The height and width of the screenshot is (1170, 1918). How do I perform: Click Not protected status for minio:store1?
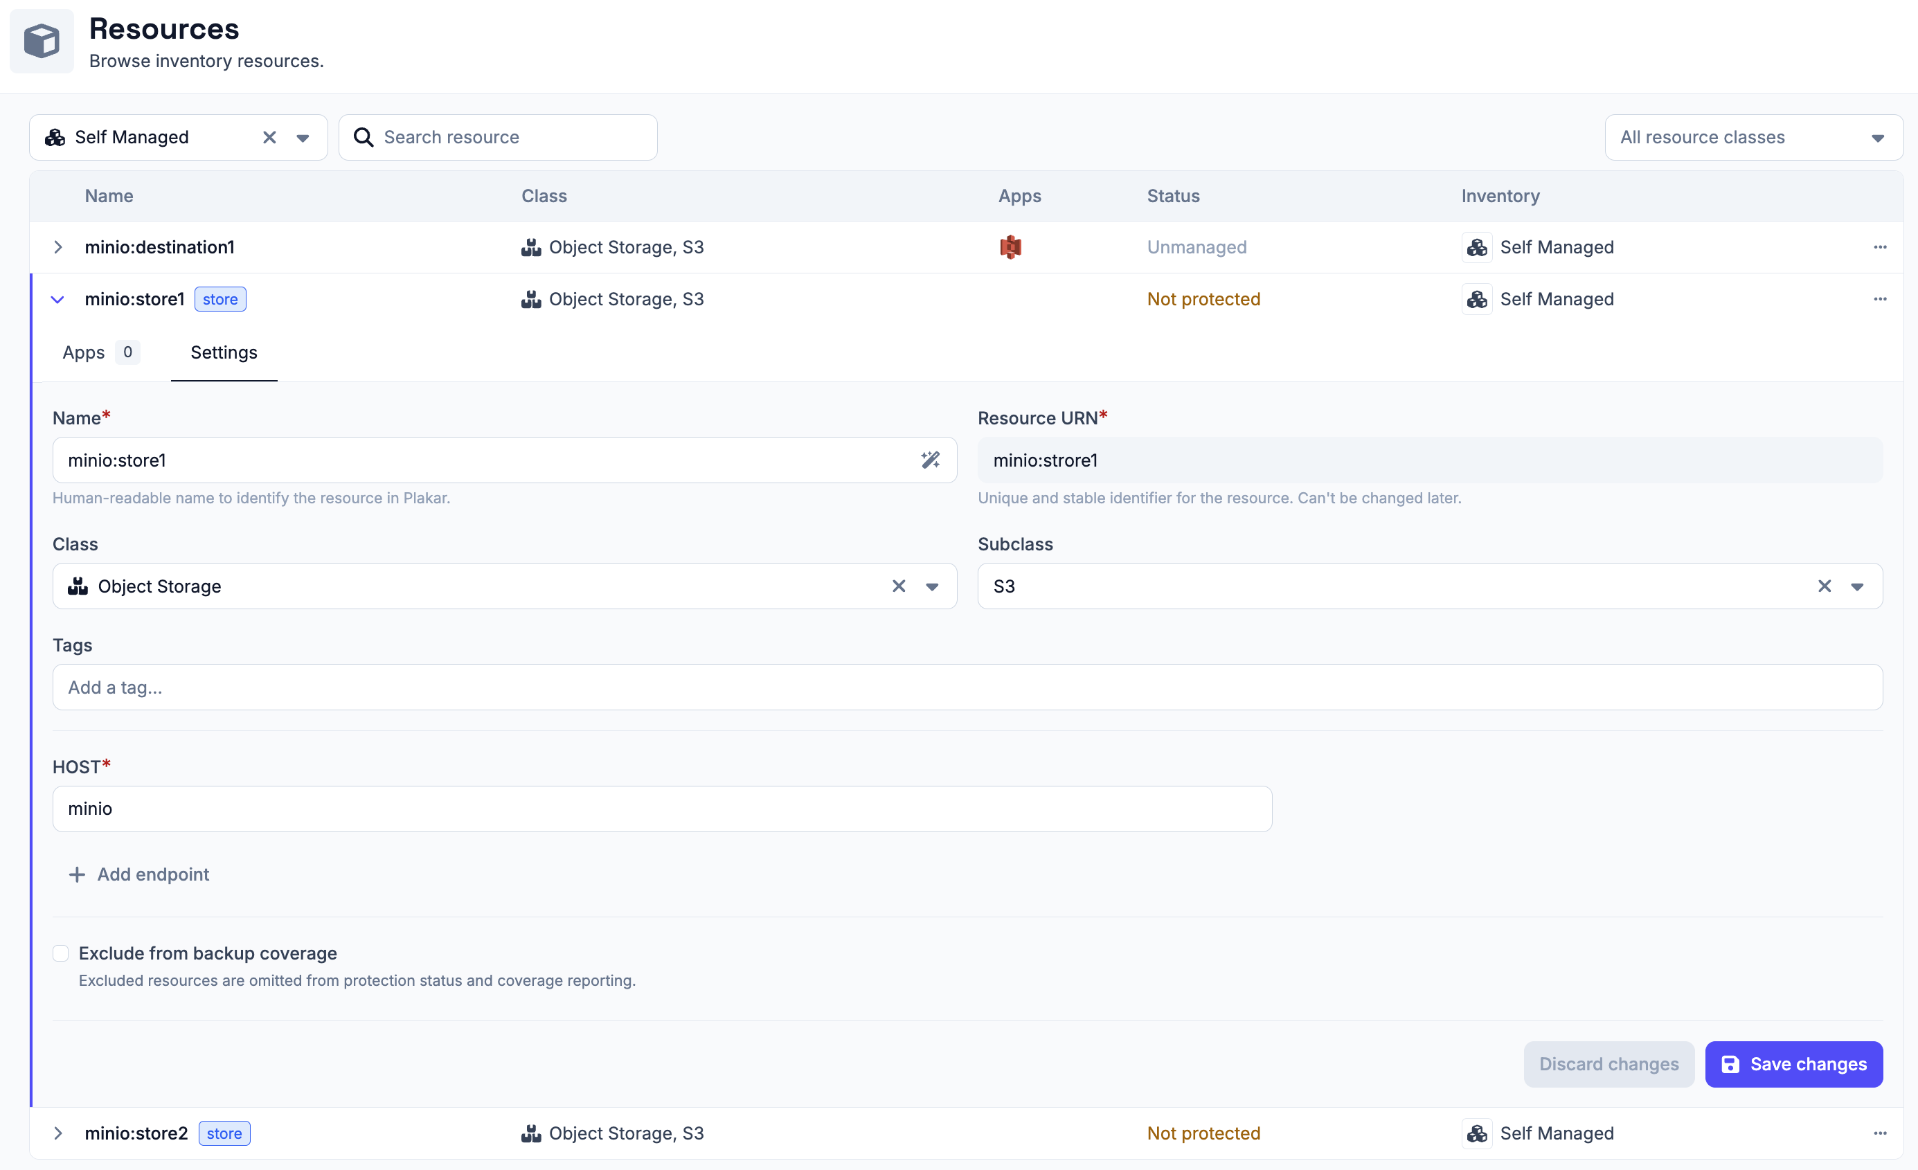click(x=1203, y=299)
